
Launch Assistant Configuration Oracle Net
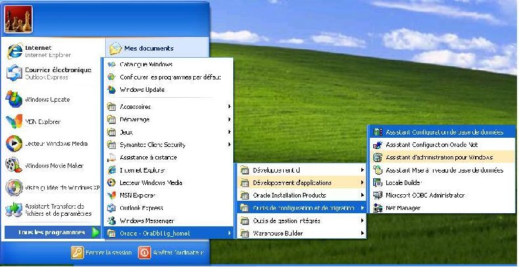click(x=442, y=144)
